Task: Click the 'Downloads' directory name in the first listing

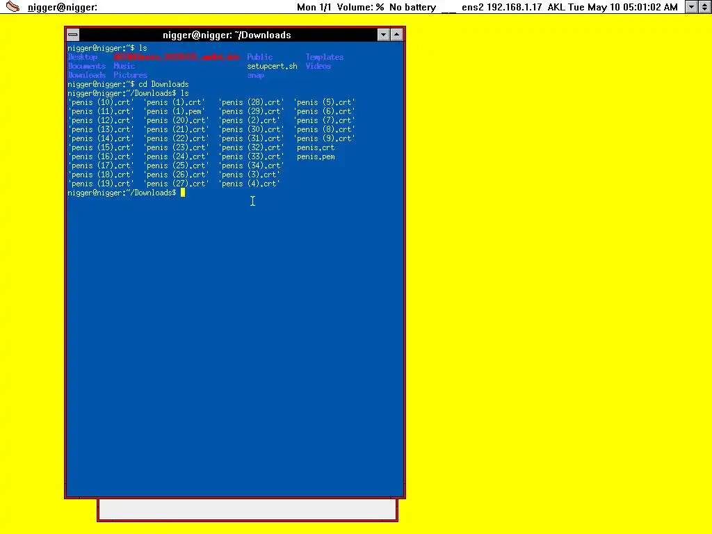Action: 86,75
